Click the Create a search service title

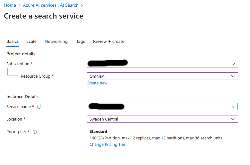point(44,16)
